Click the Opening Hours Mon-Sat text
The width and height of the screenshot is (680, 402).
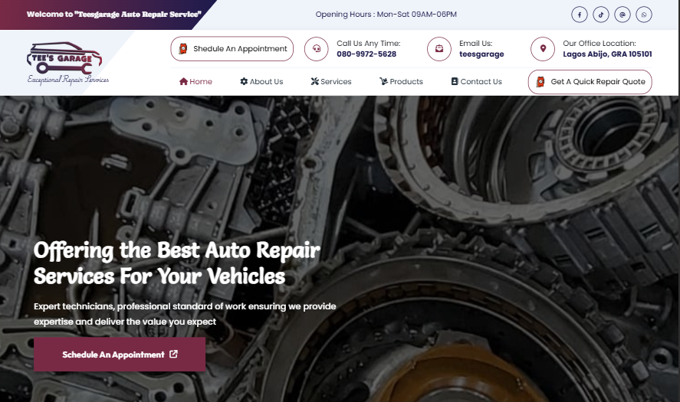(386, 15)
